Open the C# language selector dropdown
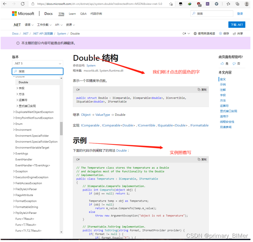 (186, 34)
